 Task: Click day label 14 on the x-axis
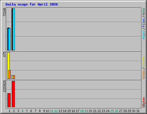[x=65, y=111]
